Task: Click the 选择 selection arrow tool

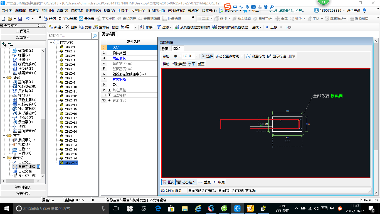Action: tap(207, 56)
